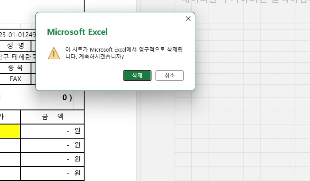Click the Microsoft Excel dialog title
310x181 pixels.
pyautogui.click(x=77, y=32)
